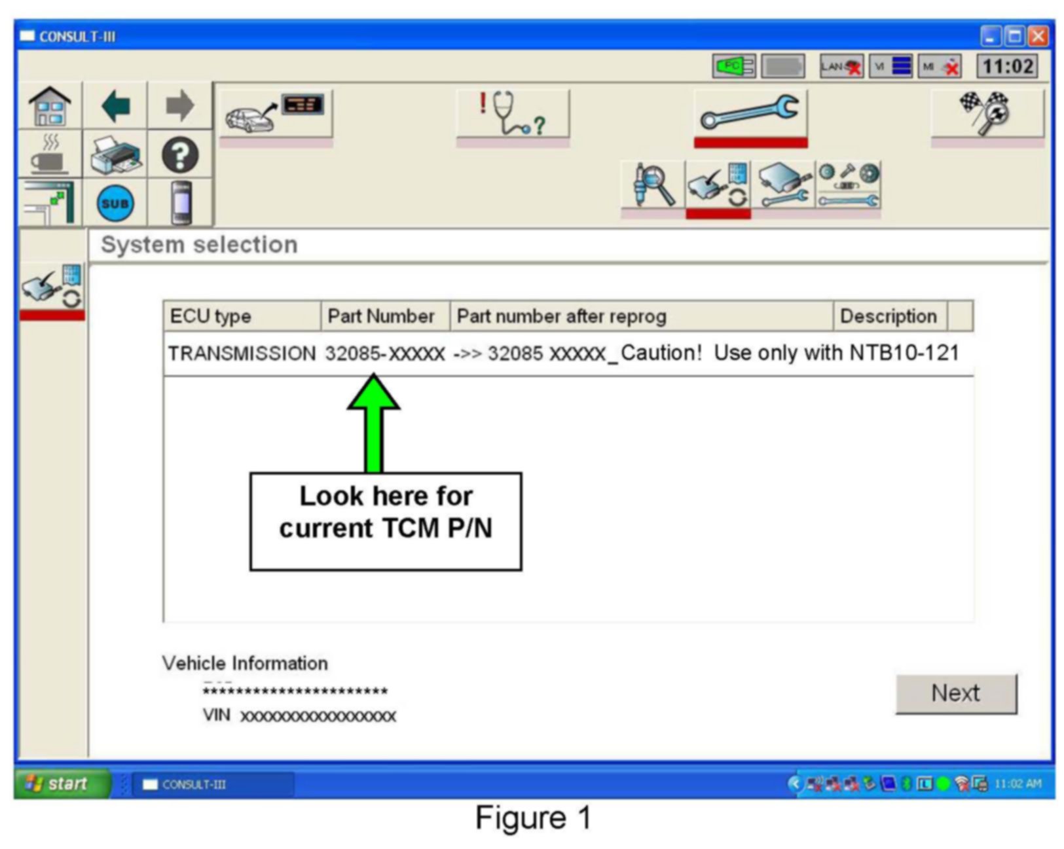Click the Part Number column header
The width and height of the screenshot is (1064, 849).
(x=385, y=316)
